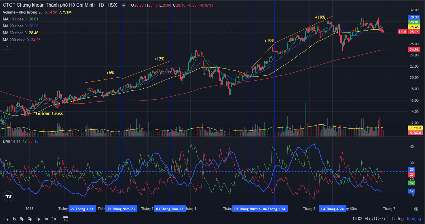Viewport: 425px width, 224px height.
Task: Click the +19% annotation near 04 Tháng 1 '24 line
Action: (x=269, y=41)
